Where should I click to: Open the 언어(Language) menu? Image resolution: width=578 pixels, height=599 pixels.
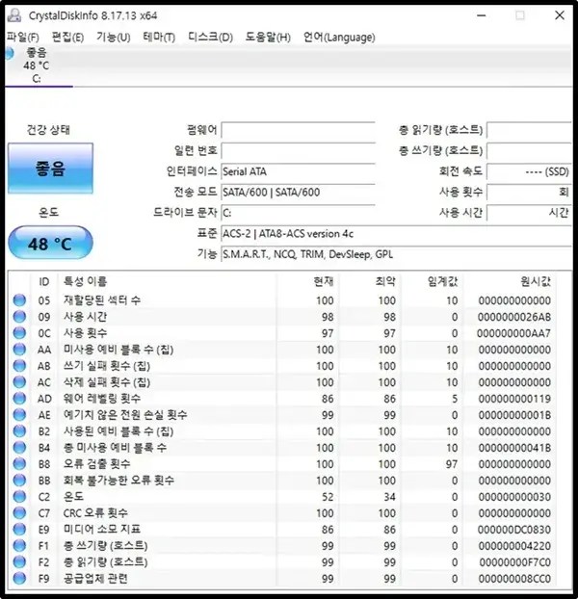tap(339, 37)
